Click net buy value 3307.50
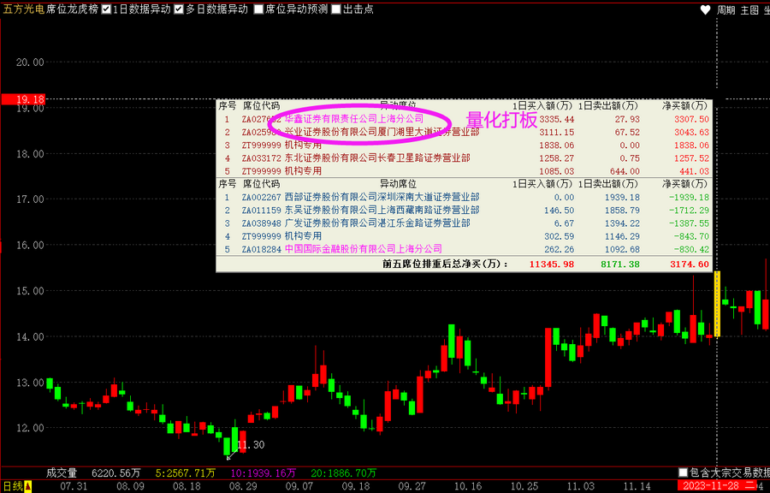770x493 pixels. point(692,119)
